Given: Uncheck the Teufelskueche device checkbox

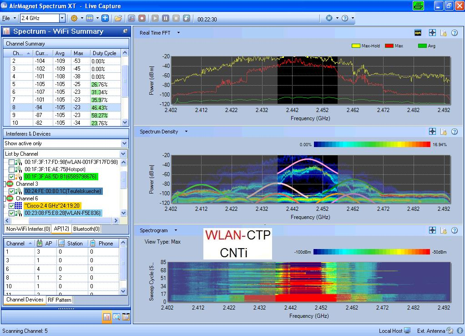Looking at the screenshot, I should click(11, 191).
